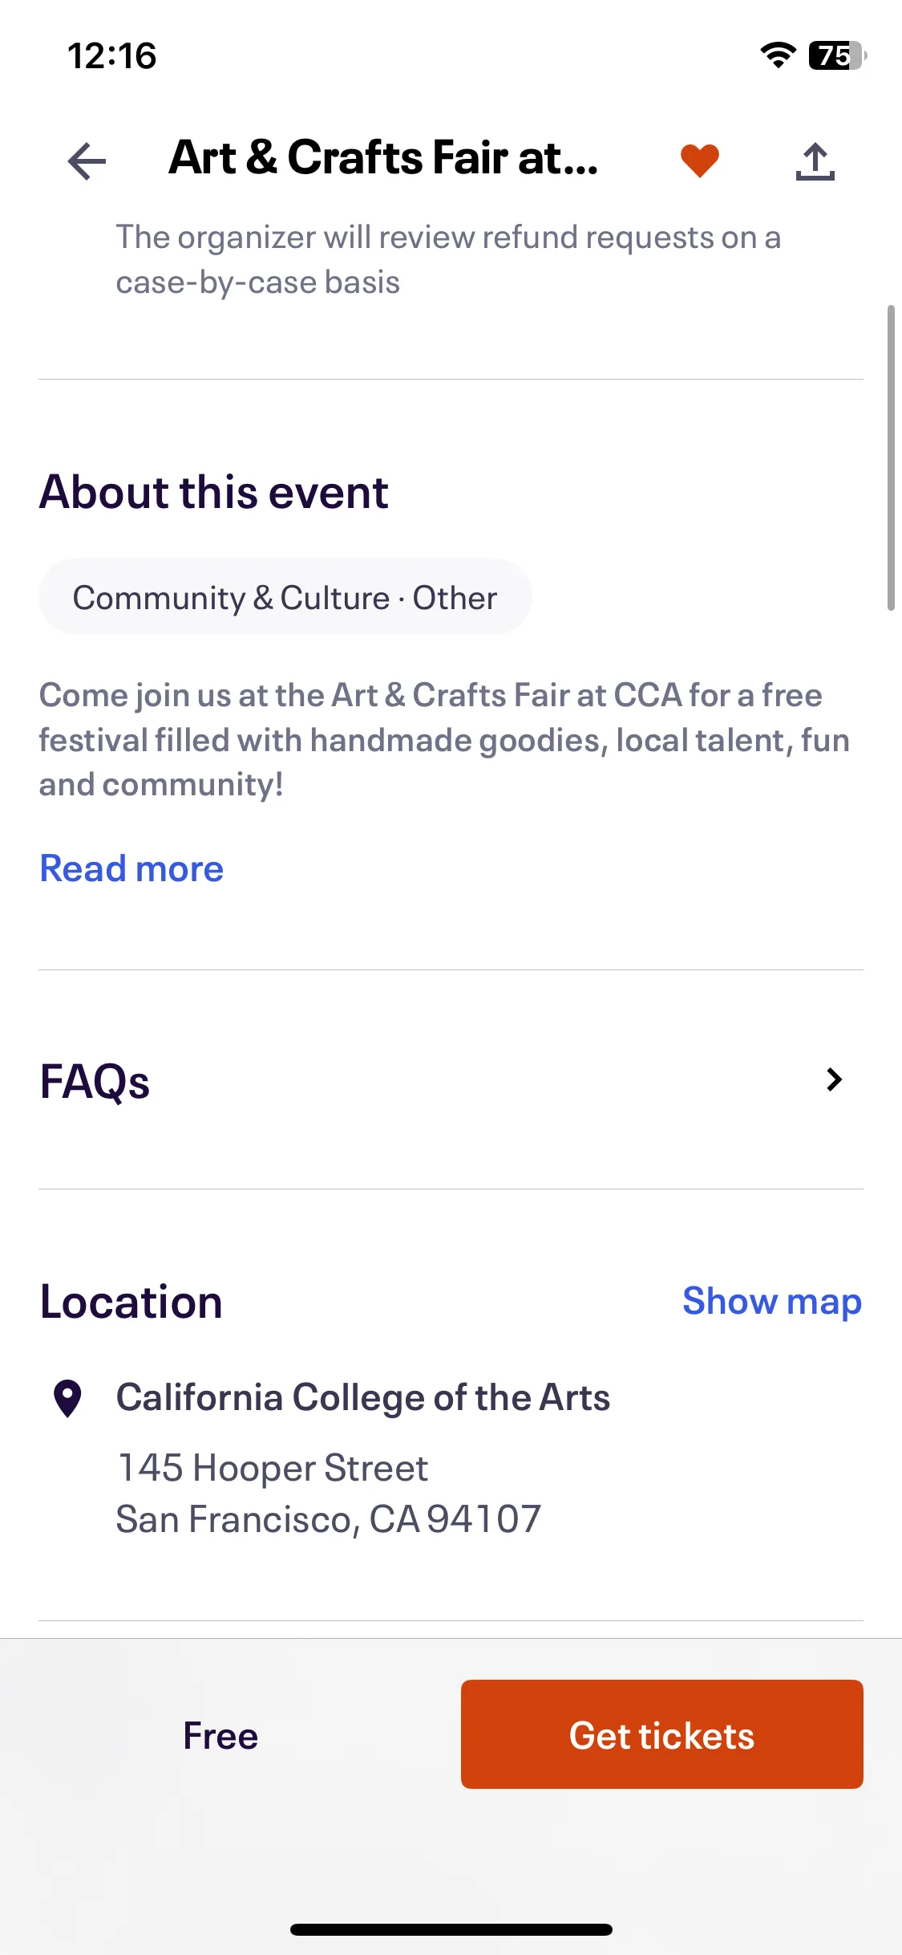Tap the truncated Art & Crafts Fair title
The width and height of the screenshot is (902, 1955).
383,157
